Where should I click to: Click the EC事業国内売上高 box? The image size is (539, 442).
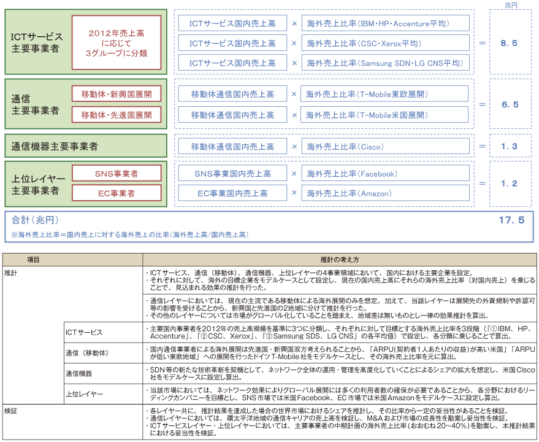pos(232,193)
